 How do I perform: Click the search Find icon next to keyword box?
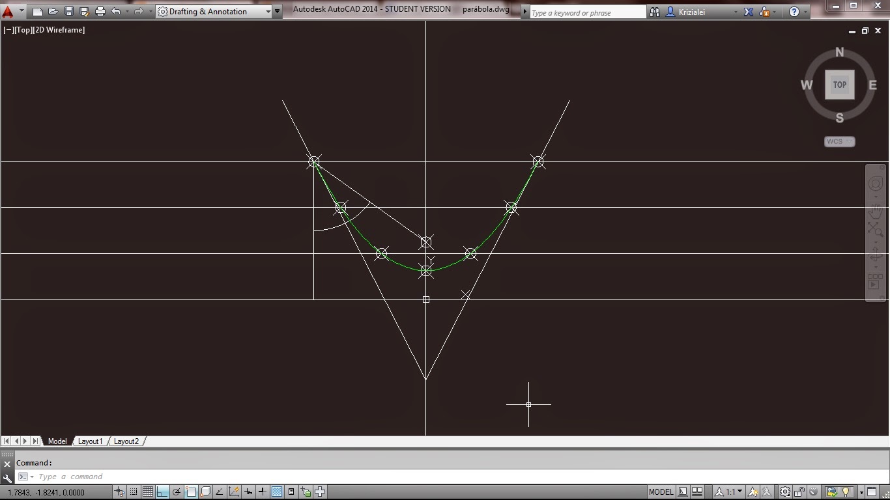click(654, 11)
